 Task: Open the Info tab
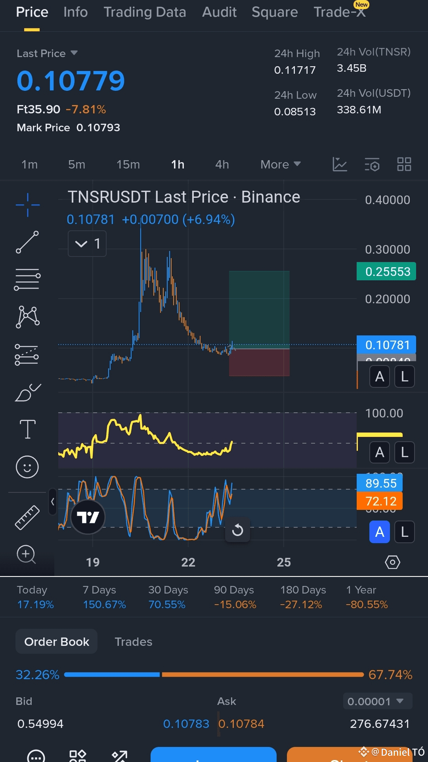pyautogui.click(x=76, y=12)
